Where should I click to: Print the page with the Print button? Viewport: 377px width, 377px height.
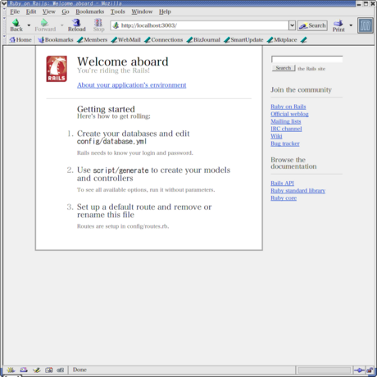pyautogui.click(x=338, y=25)
